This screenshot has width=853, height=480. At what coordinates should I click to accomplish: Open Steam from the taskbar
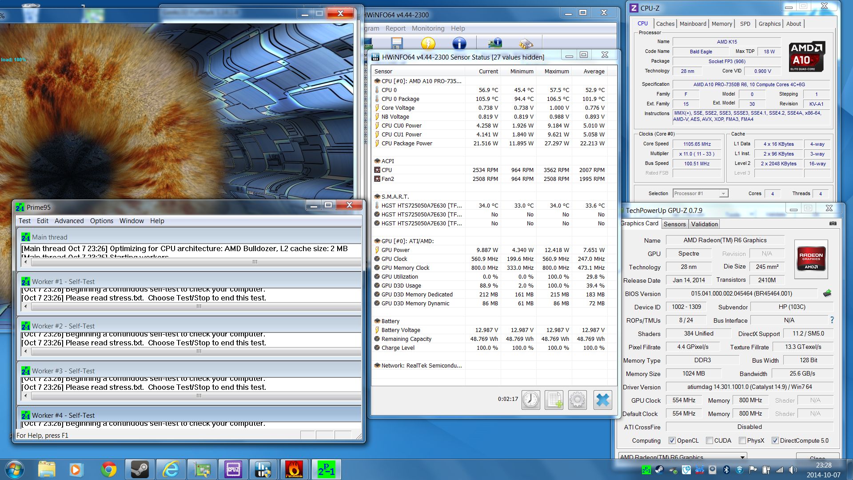[x=140, y=469]
